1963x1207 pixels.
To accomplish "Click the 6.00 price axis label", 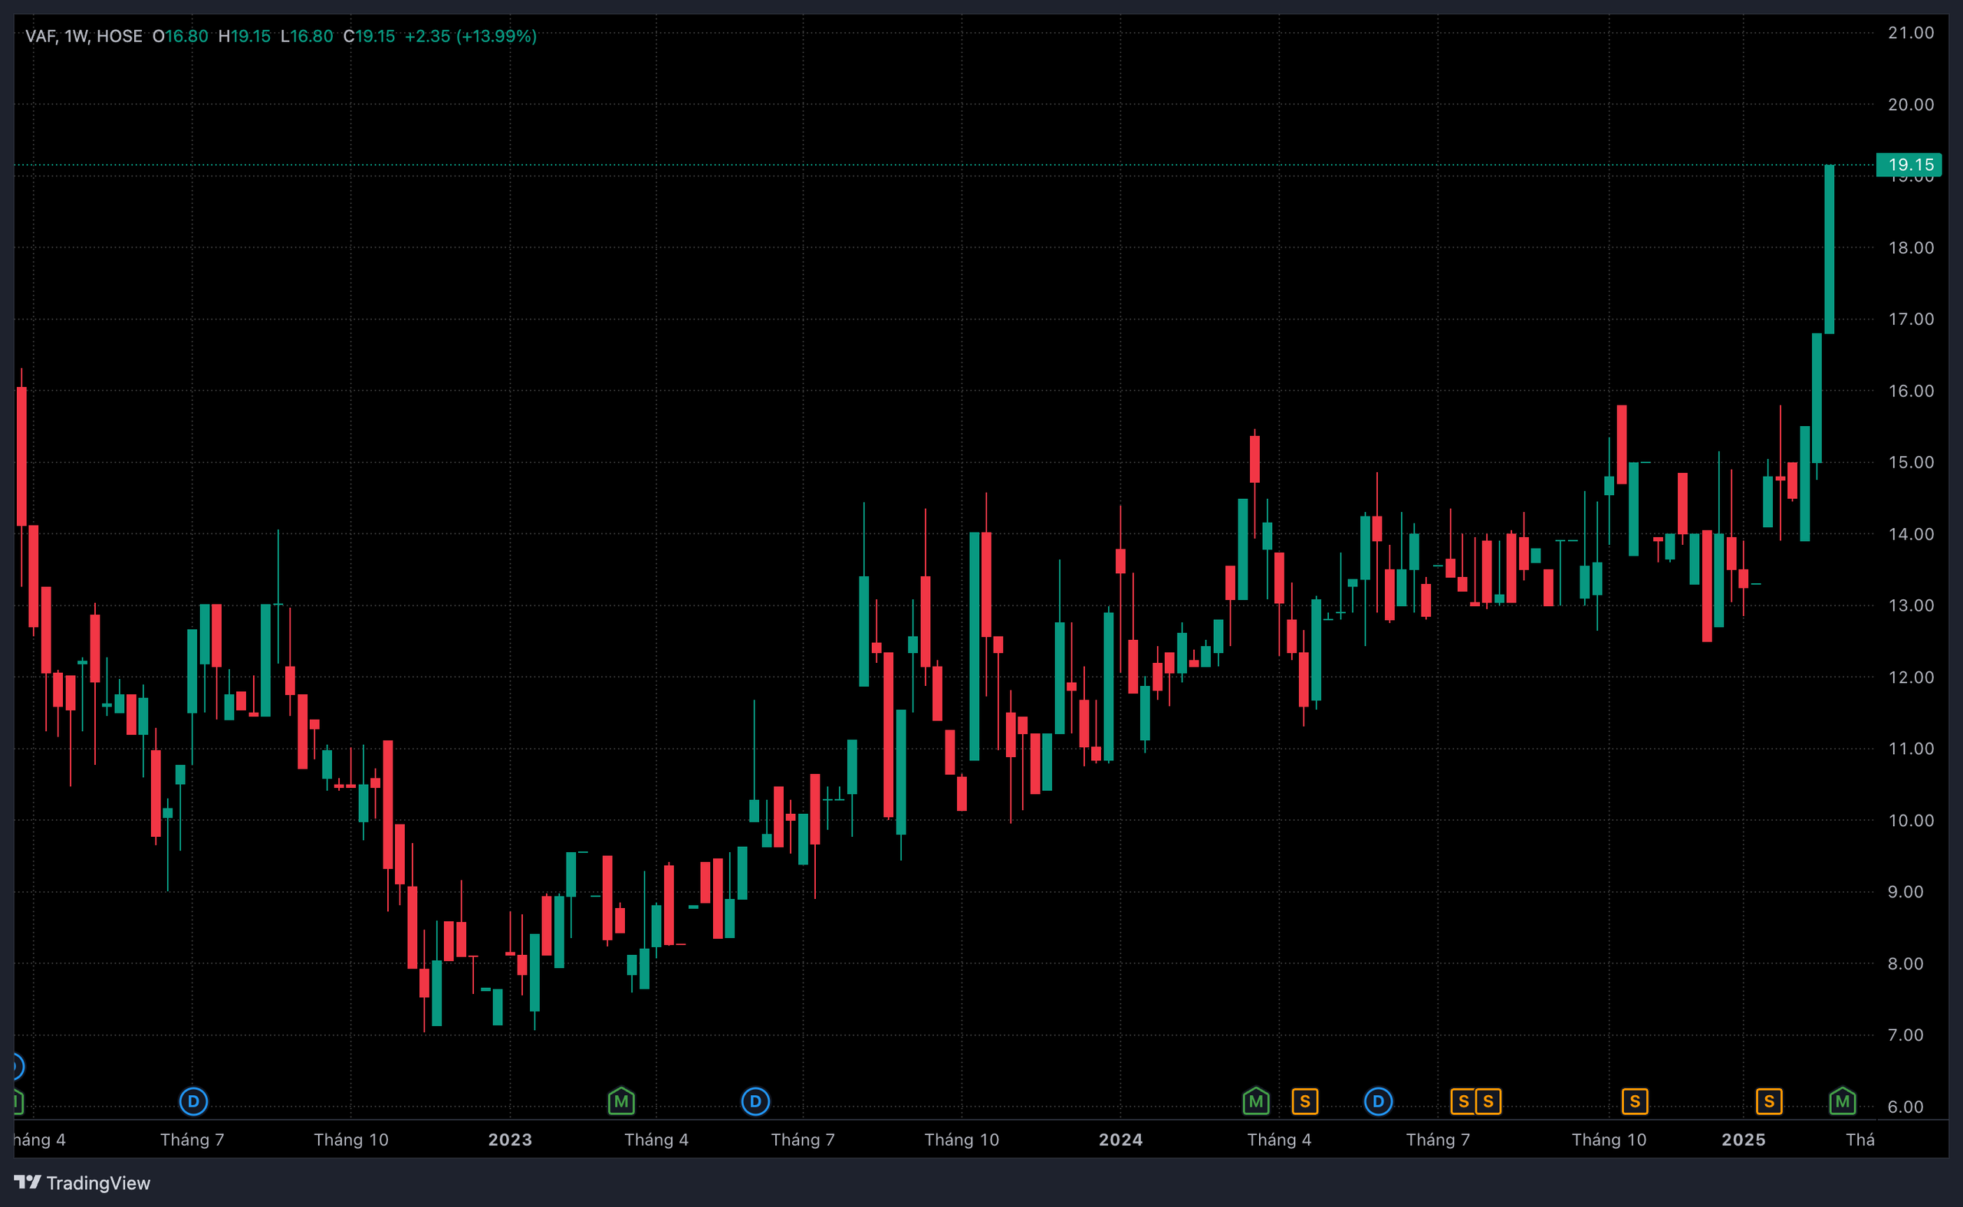I will [x=1905, y=1107].
